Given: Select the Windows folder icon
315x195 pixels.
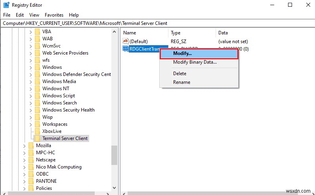Looking at the screenshot, I should tap(37, 67).
